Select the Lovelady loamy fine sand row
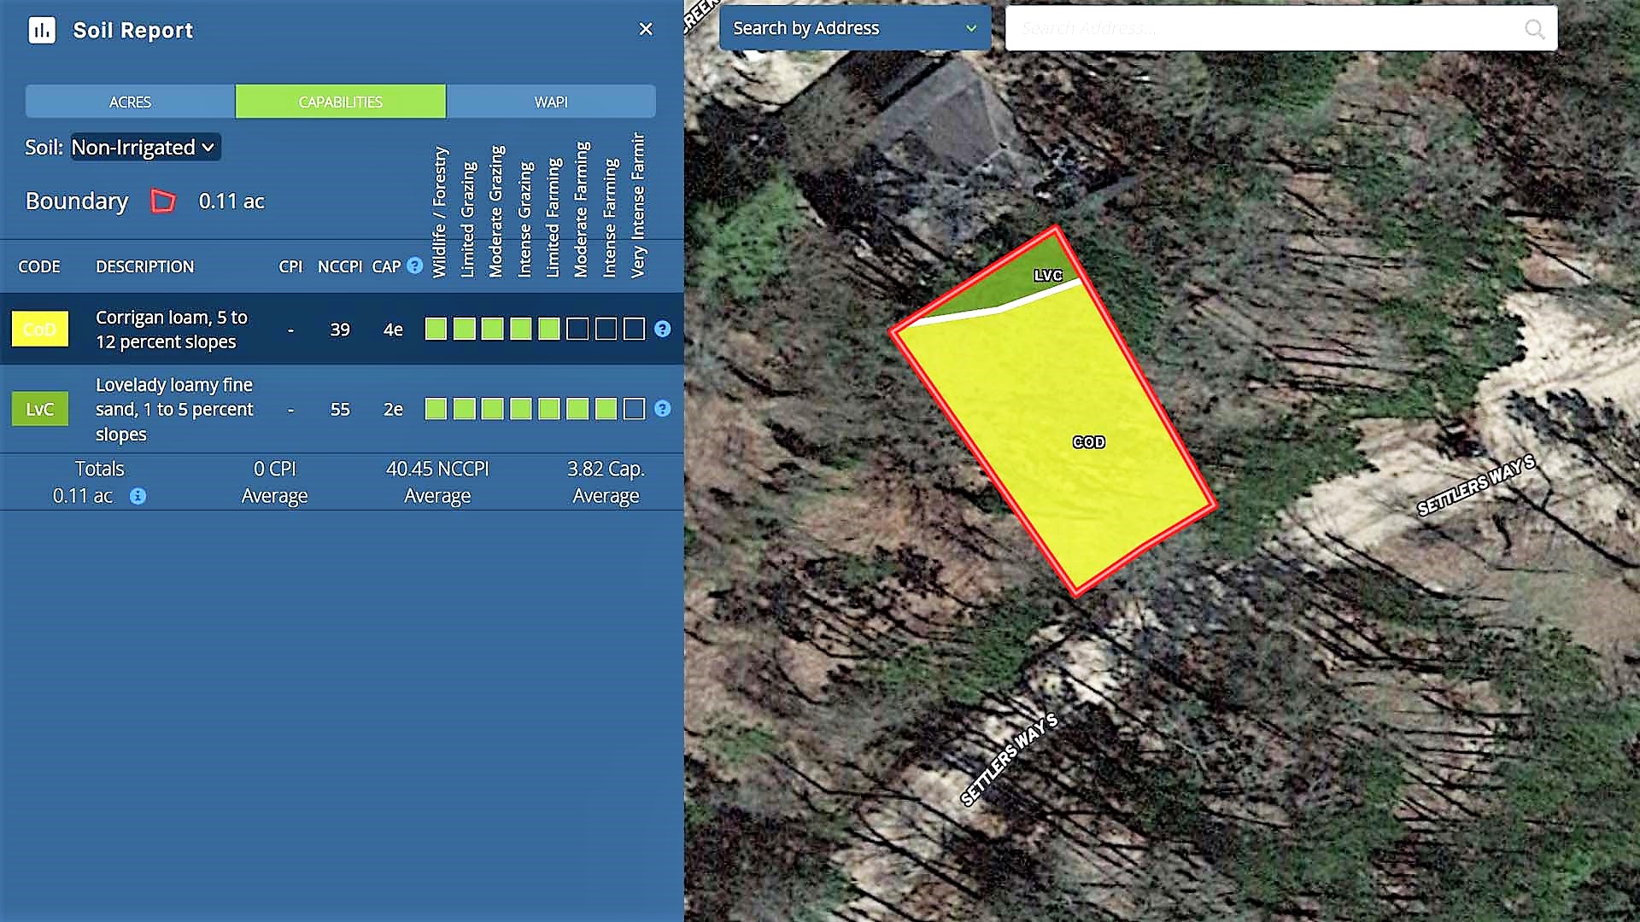The height and width of the screenshot is (922, 1640). tap(174, 409)
